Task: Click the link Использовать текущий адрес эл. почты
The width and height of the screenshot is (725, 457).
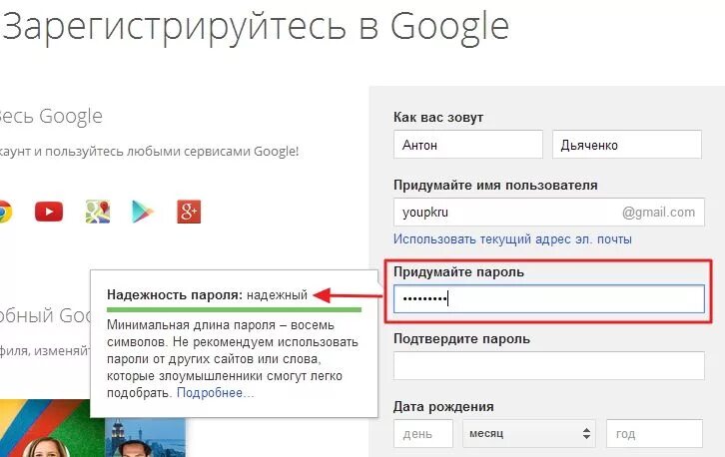Action: pyautogui.click(x=512, y=239)
